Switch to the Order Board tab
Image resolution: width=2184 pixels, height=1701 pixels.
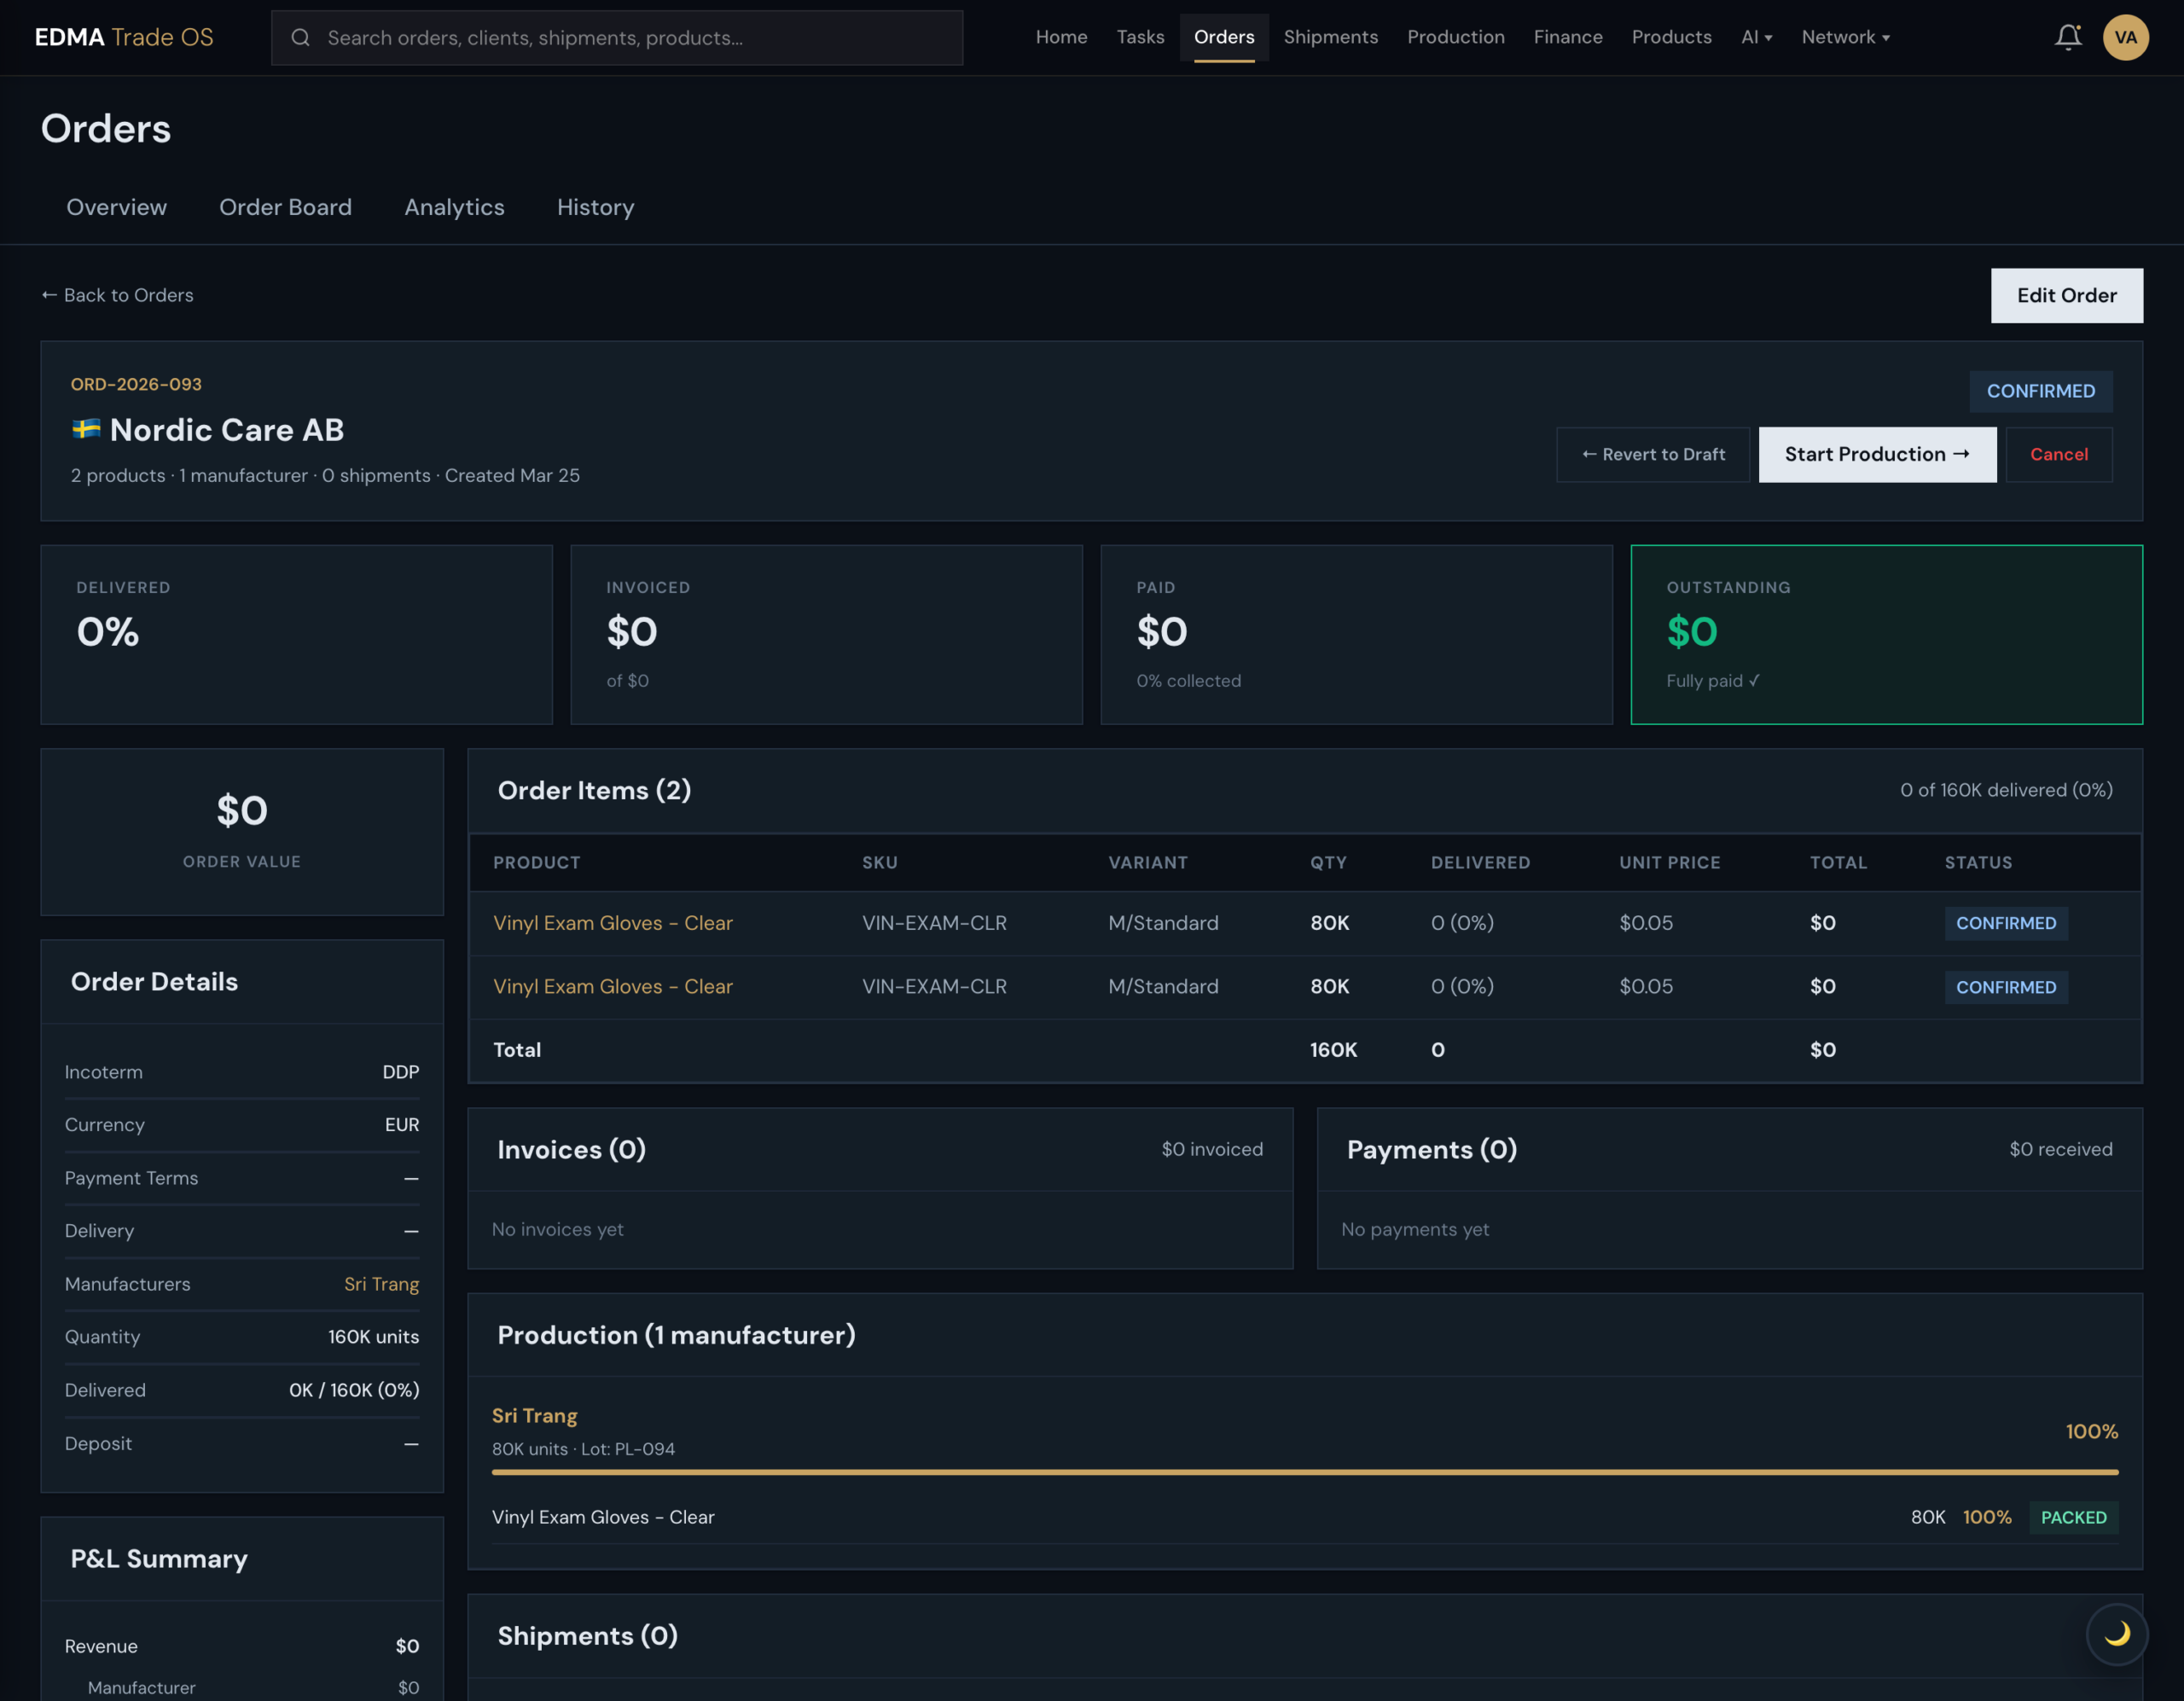pyautogui.click(x=285, y=207)
